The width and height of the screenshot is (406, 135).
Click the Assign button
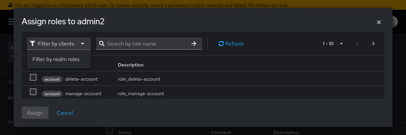tap(35, 113)
